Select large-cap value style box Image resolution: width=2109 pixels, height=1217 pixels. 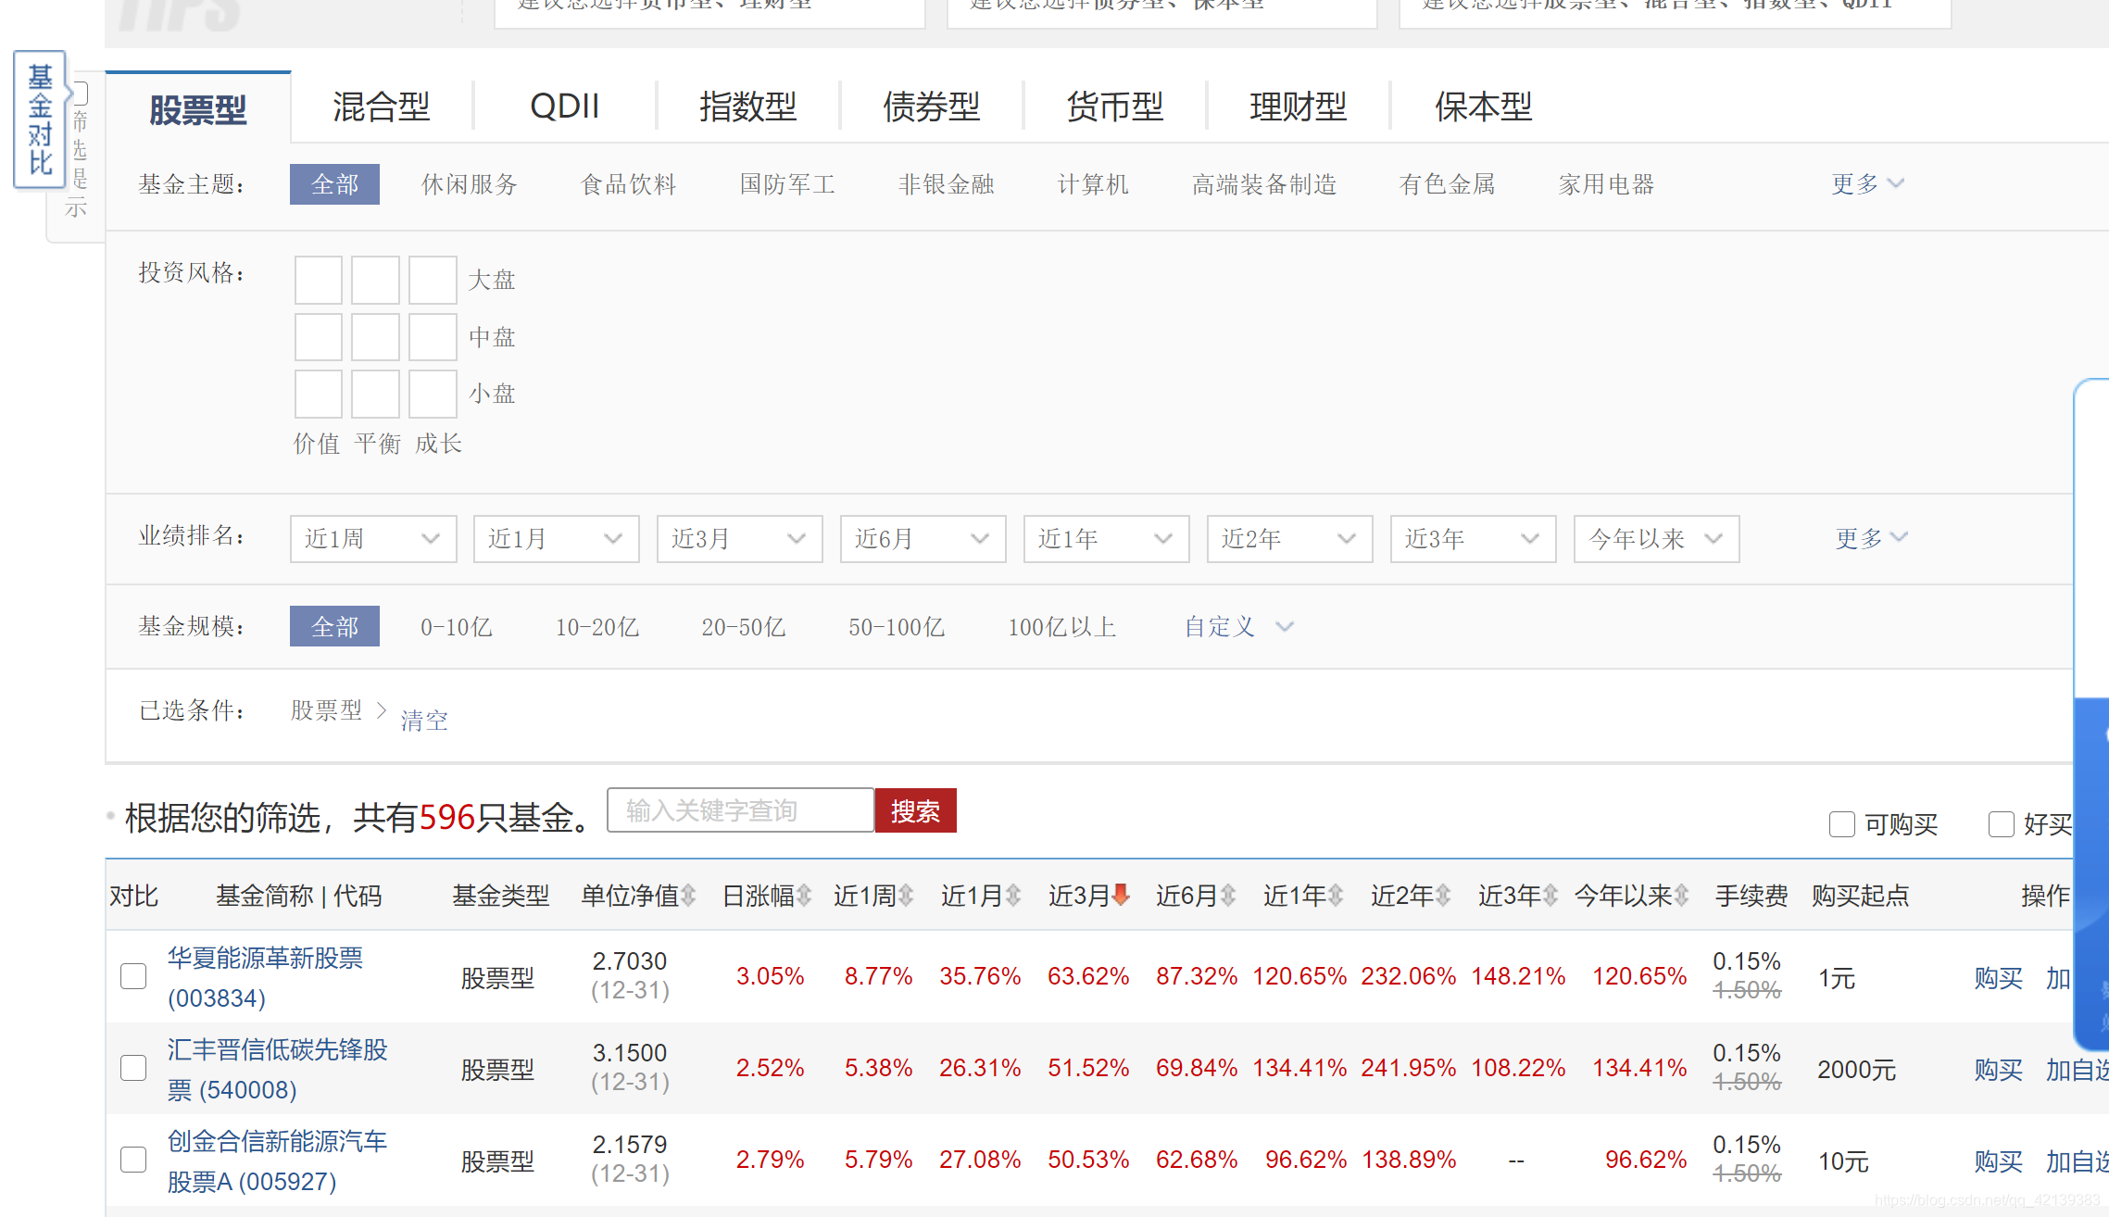coord(319,280)
